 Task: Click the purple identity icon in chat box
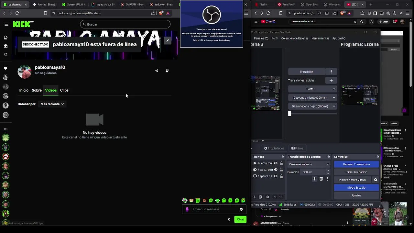187,209
